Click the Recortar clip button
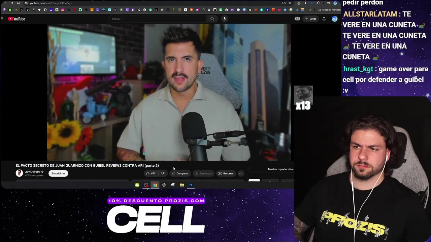This screenshot has height=242, width=431. point(226,173)
